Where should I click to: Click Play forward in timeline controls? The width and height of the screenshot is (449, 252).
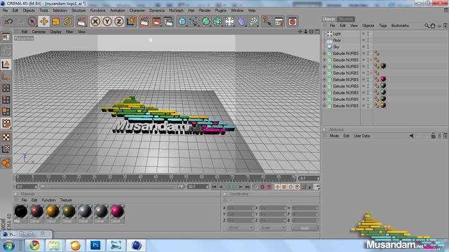pyautogui.click(x=234, y=187)
